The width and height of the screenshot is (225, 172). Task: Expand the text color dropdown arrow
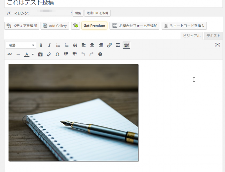(33, 54)
